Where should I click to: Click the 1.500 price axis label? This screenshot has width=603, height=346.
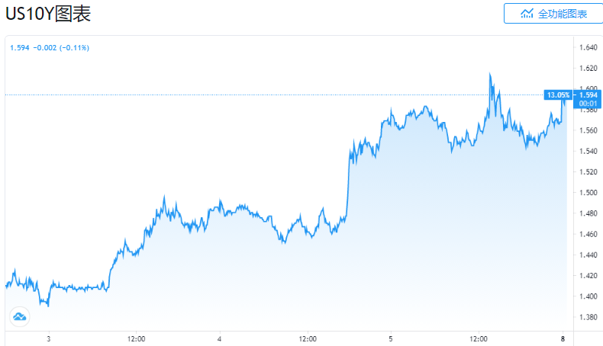coord(588,193)
